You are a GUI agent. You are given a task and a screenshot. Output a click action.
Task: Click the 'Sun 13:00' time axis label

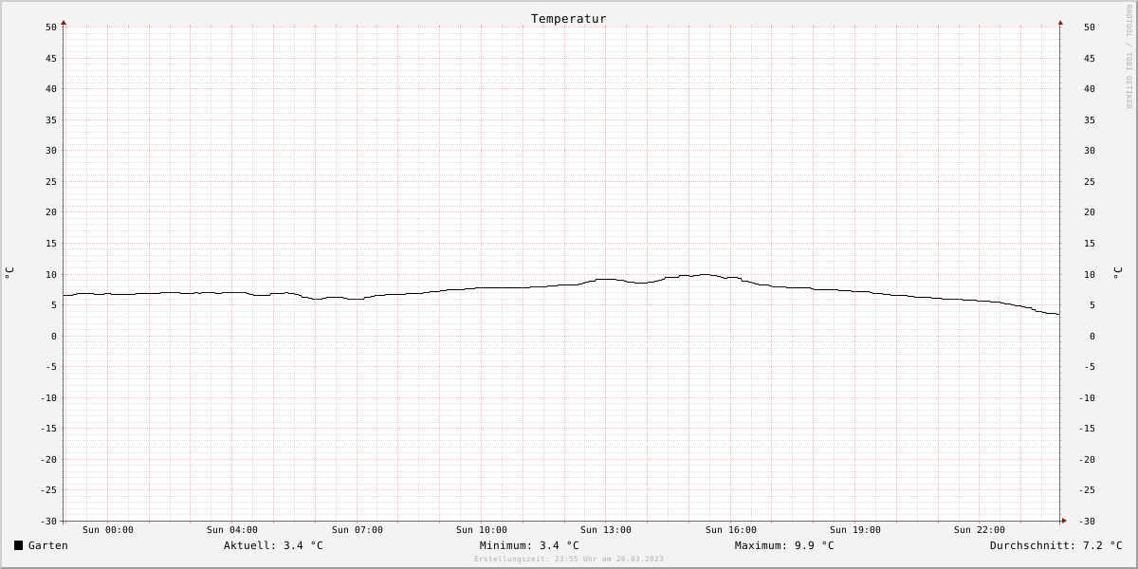[606, 530]
